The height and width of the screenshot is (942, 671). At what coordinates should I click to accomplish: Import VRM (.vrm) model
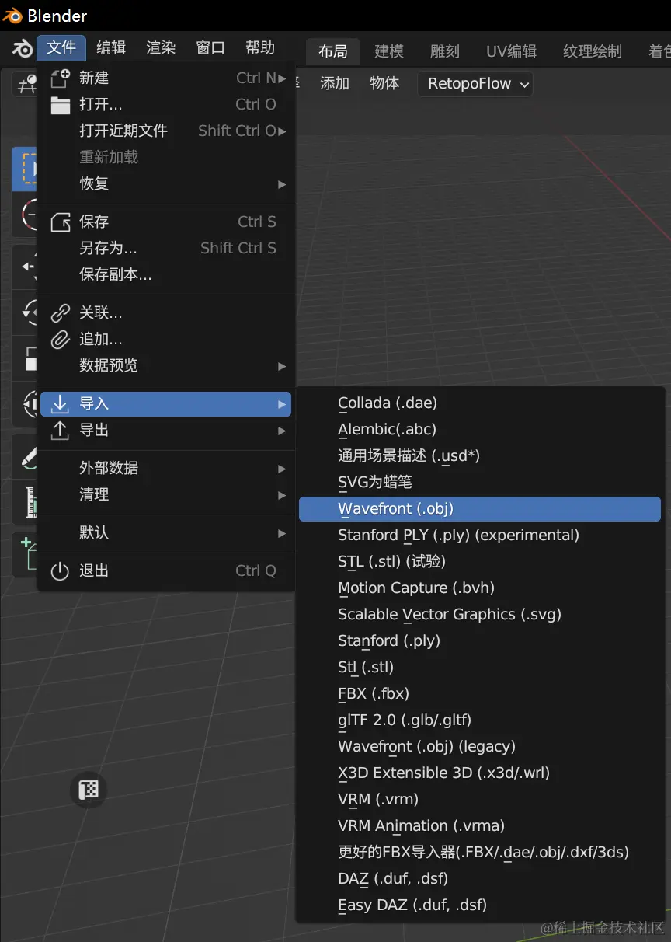pos(480,799)
